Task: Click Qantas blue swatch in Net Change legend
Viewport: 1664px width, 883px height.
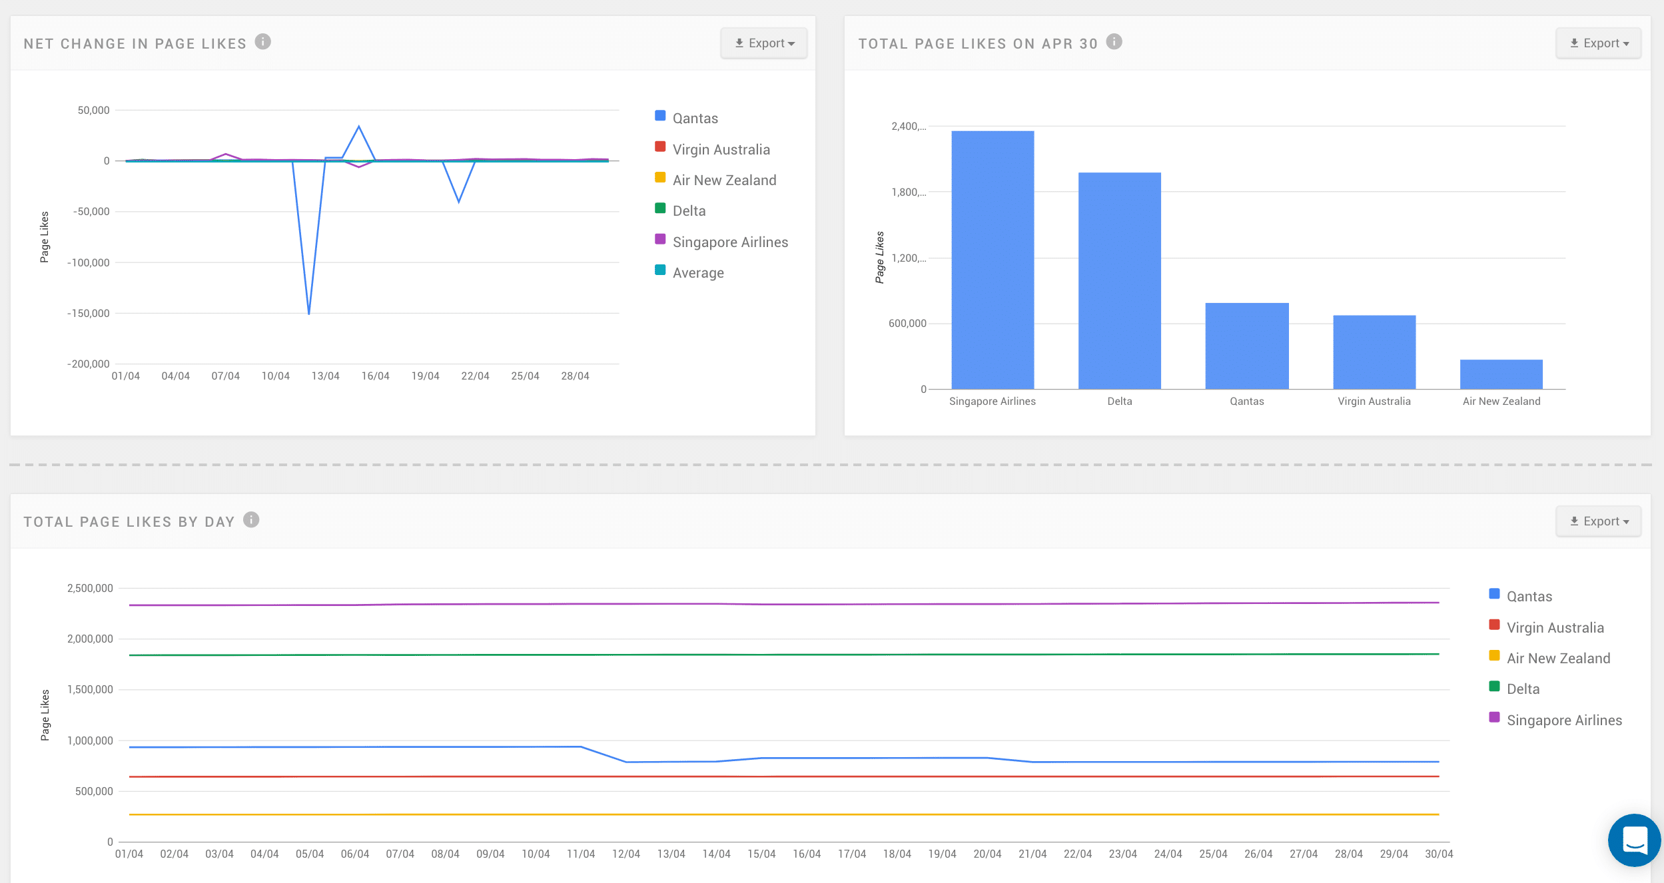Action: (x=660, y=116)
